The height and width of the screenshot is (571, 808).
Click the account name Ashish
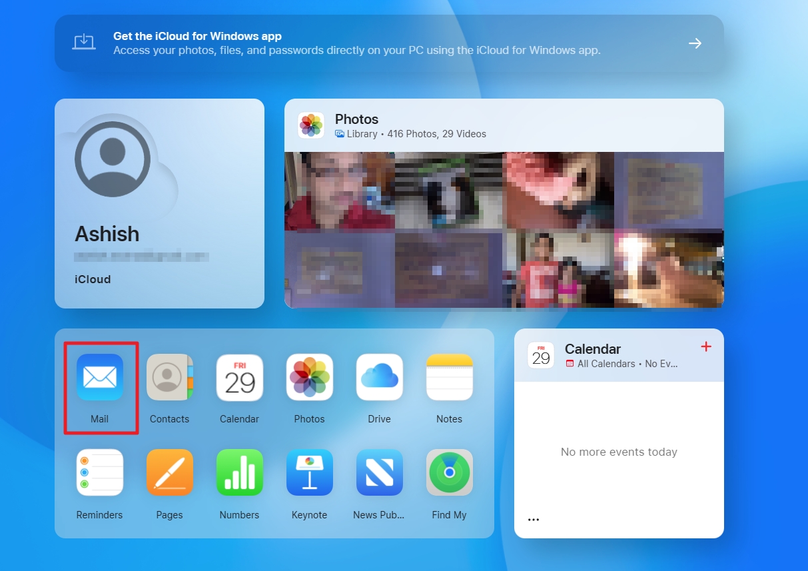(107, 234)
